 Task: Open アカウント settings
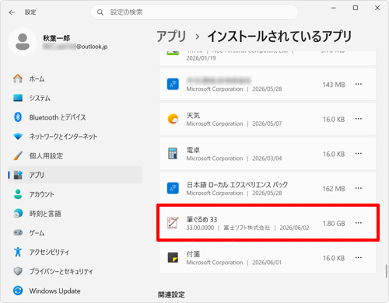75,194
